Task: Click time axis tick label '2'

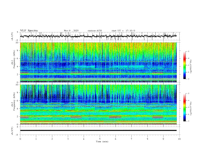Action: (x=52, y=139)
